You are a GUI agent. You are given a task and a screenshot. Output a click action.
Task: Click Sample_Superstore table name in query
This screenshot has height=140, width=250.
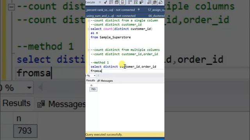coord(115,37)
